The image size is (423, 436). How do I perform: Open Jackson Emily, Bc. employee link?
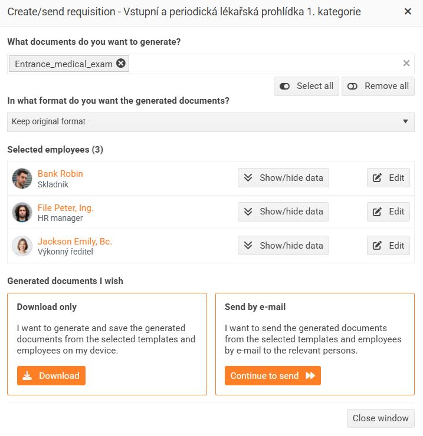pyautogui.click(x=75, y=242)
